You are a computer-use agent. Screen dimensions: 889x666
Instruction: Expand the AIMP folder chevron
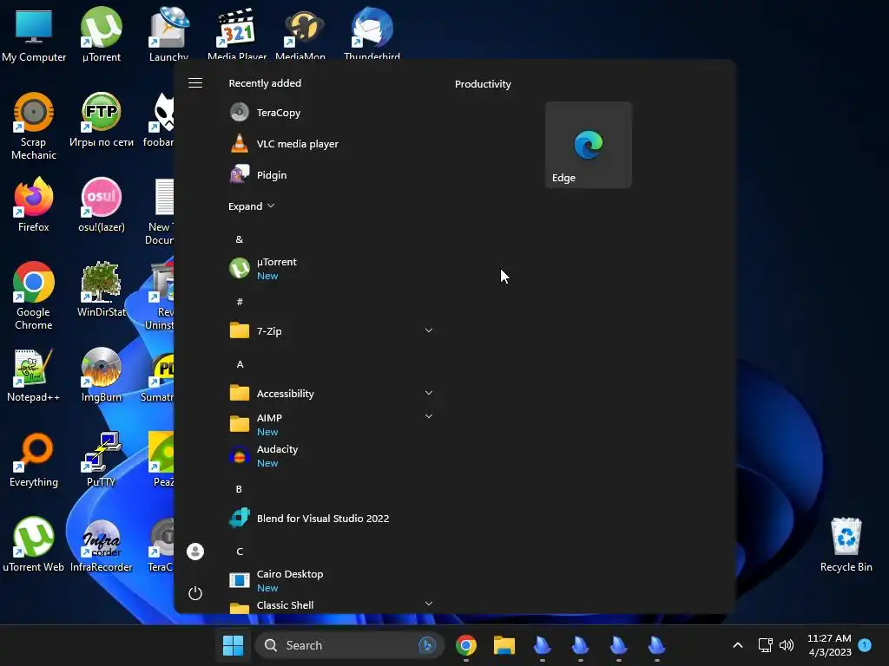click(x=429, y=416)
